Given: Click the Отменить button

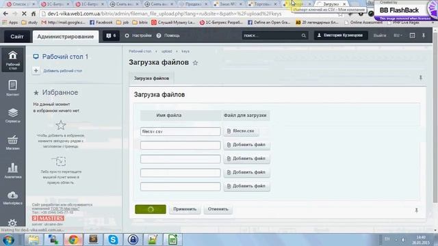Looking at the screenshot, I should pyautogui.click(x=218, y=209).
